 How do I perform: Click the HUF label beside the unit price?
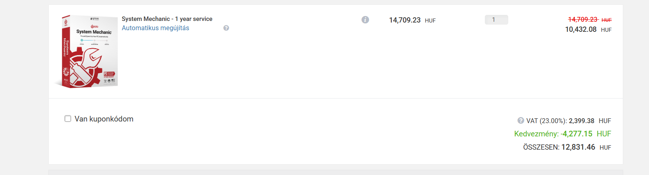click(430, 21)
